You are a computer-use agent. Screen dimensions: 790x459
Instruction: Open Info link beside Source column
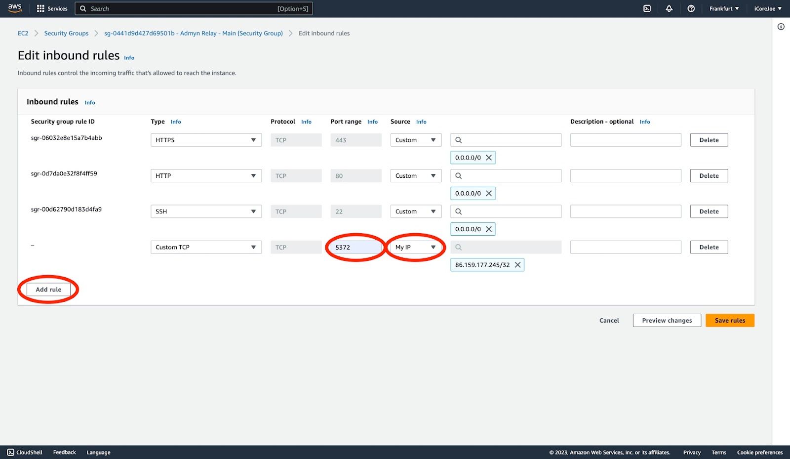tap(421, 122)
